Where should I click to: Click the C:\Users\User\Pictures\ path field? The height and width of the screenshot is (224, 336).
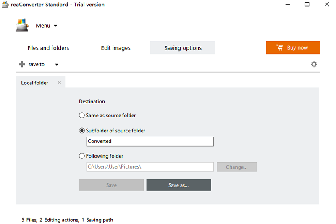pyautogui.click(x=150, y=167)
